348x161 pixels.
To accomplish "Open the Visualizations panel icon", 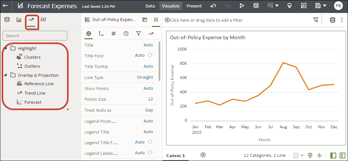I will (19, 19).
